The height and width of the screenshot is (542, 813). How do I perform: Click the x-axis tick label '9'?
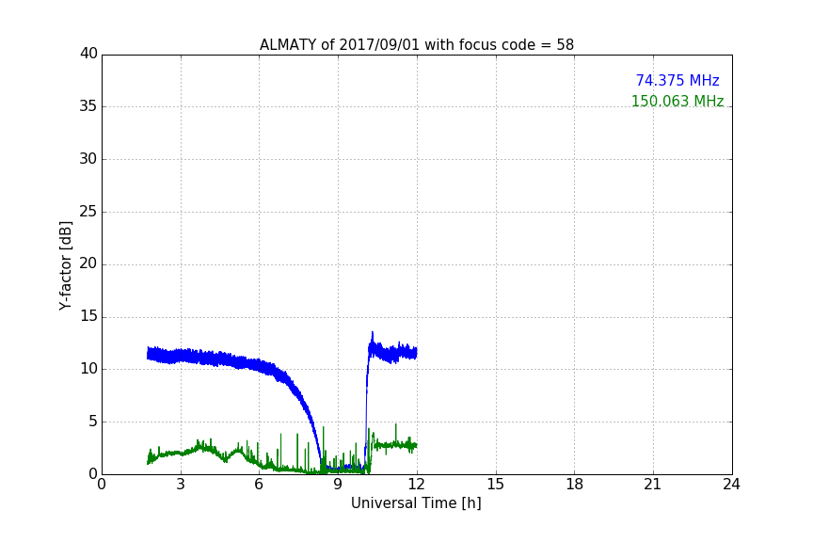coord(338,485)
